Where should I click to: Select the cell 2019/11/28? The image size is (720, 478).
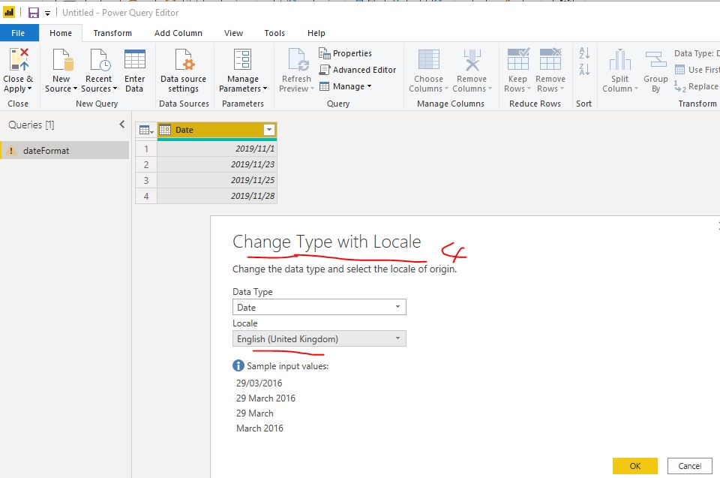tap(217, 196)
